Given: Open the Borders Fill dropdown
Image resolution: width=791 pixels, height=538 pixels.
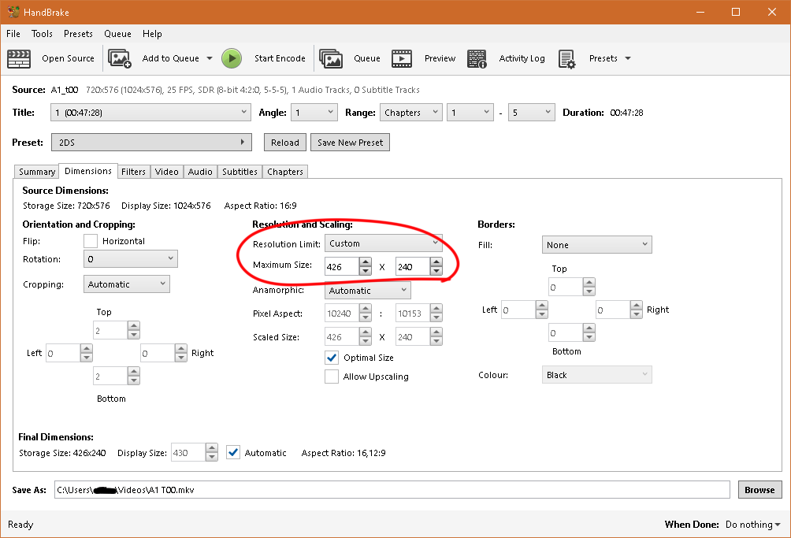Looking at the screenshot, I should point(596,244).
